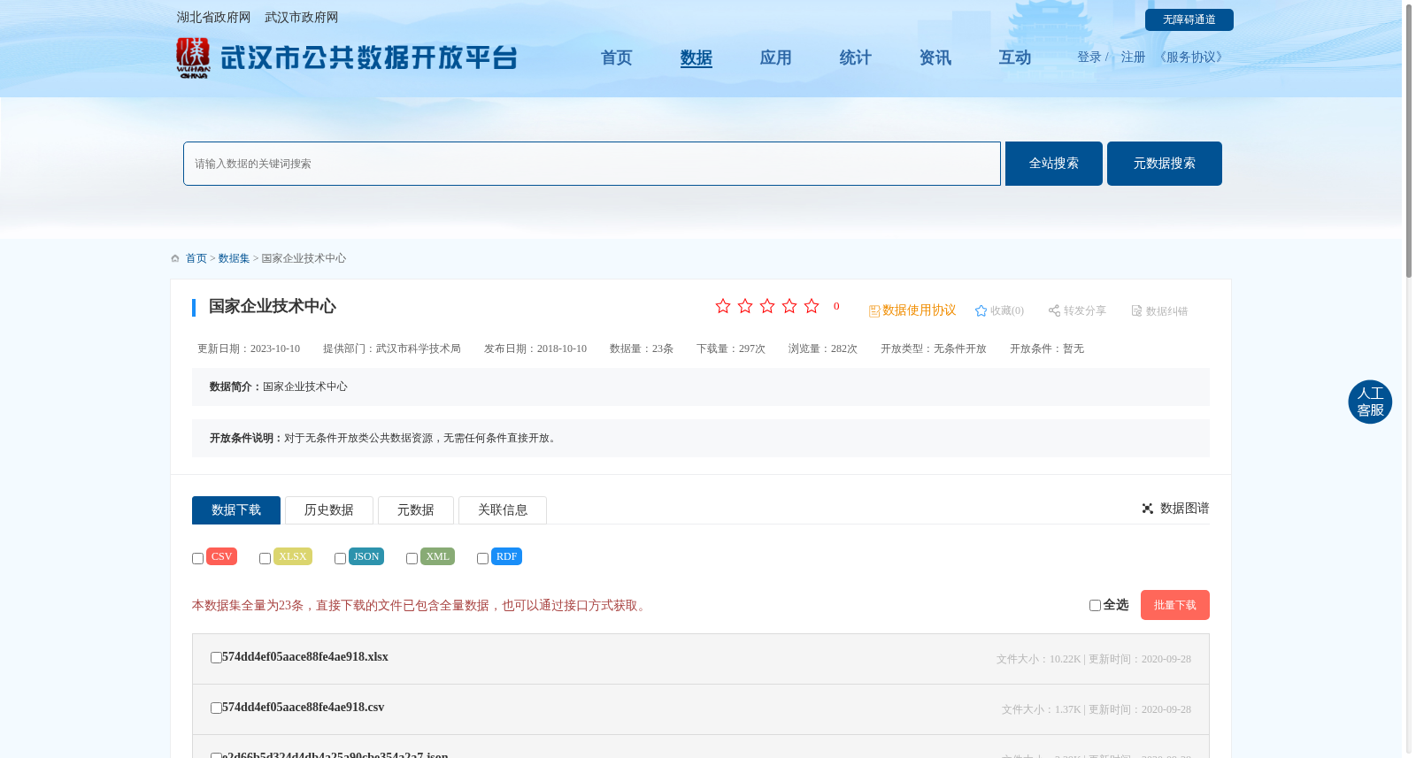The width and height of the screenshot is (1416, 758).
Task: Open the 资讯 navigation menu
Action: pyautogui.click(x=935, y=57)
